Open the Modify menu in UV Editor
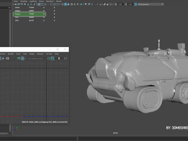The image size is (188, 141). [x=11, y=54]
